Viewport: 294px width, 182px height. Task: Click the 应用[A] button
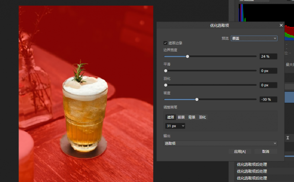[240, 151]
